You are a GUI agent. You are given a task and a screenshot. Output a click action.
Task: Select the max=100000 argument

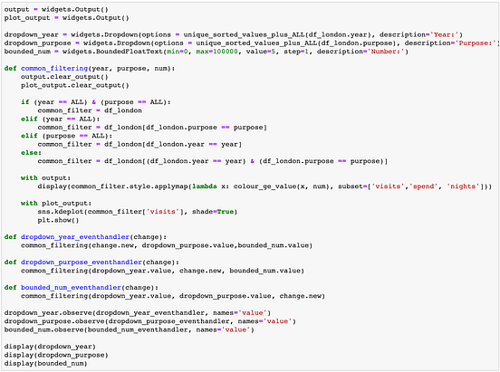(x=216, y=52)
